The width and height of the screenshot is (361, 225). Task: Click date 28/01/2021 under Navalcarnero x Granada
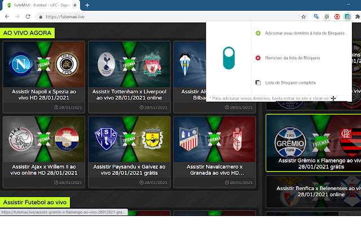239,182
